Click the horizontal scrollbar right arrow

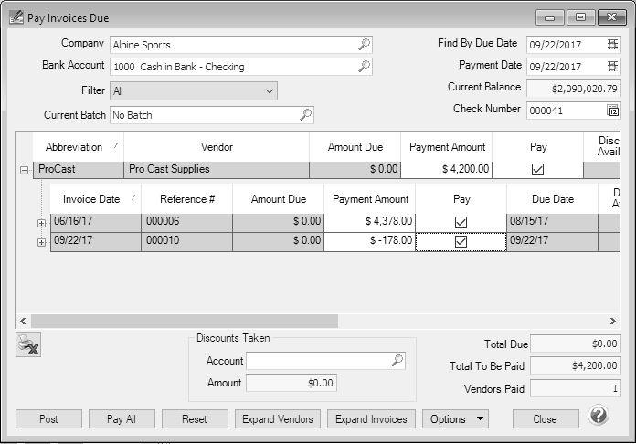pos(614,321)
